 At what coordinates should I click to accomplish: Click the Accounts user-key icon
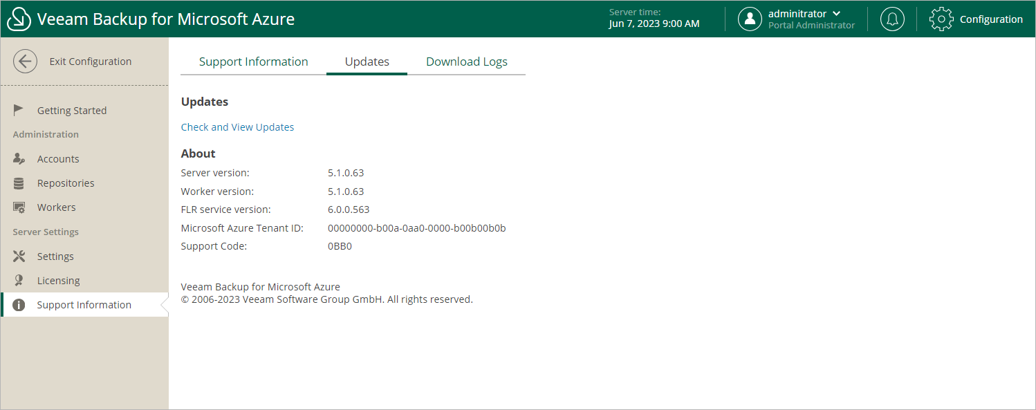[x=19, y=159]
